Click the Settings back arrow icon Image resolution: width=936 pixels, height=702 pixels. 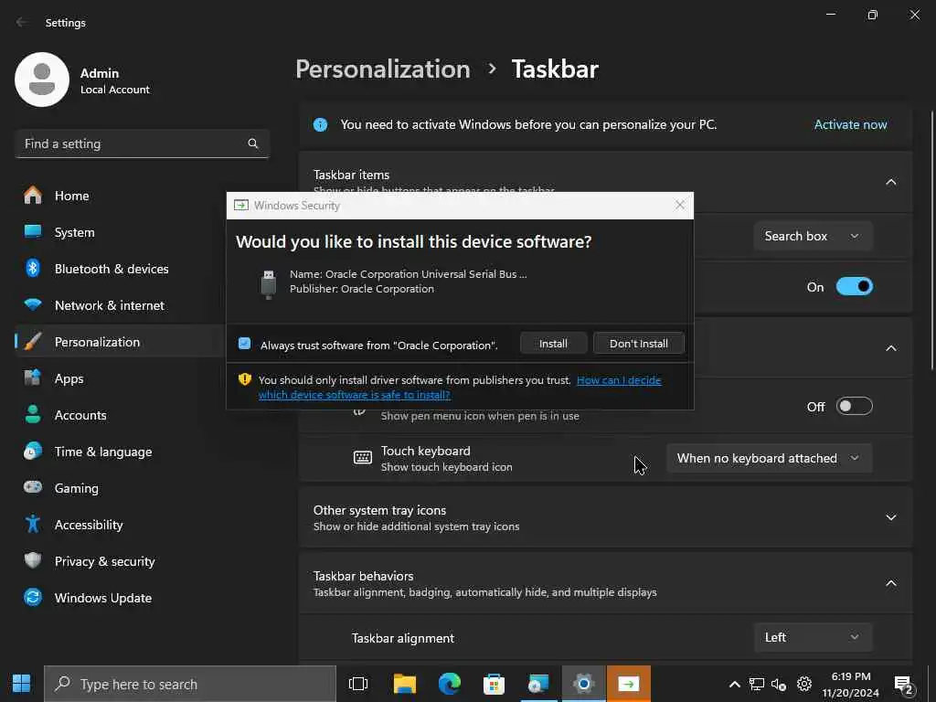(x=22, y=23)
